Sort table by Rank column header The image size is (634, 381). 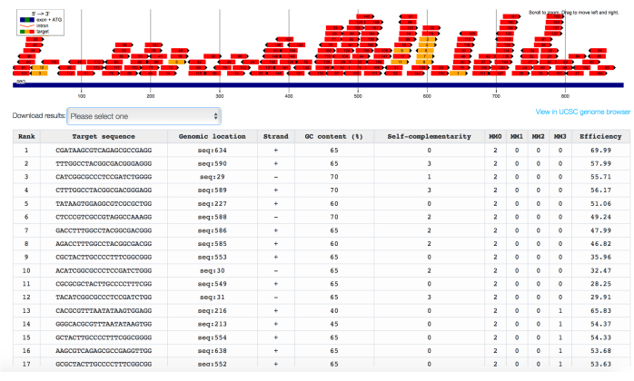pos(26,137)
